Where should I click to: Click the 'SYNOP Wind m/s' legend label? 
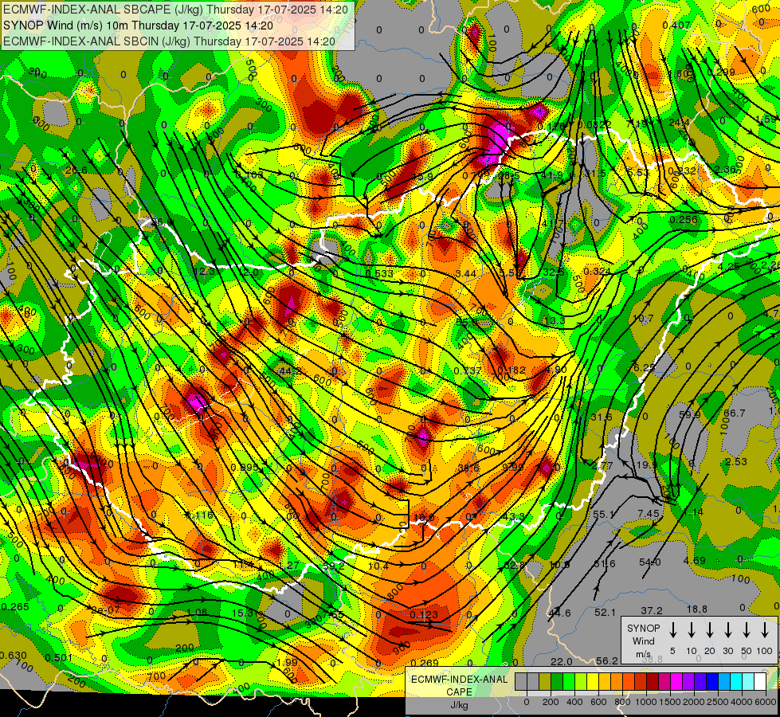click(x=643, y=641)
